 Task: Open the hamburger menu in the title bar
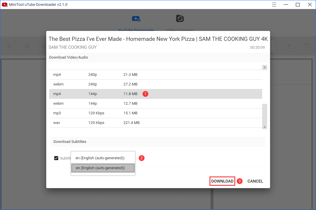point(274,4)
